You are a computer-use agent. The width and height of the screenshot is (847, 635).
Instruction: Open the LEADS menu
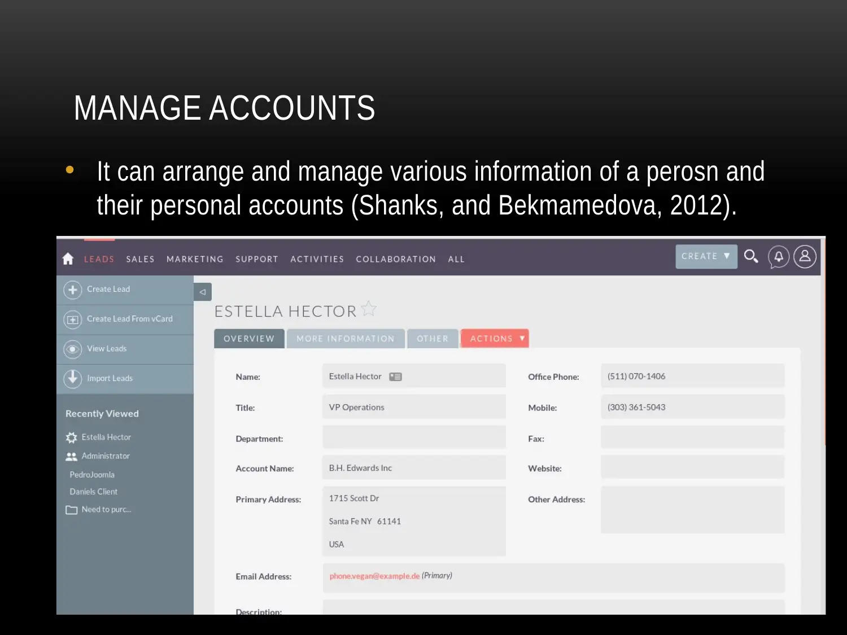(99, 259)
